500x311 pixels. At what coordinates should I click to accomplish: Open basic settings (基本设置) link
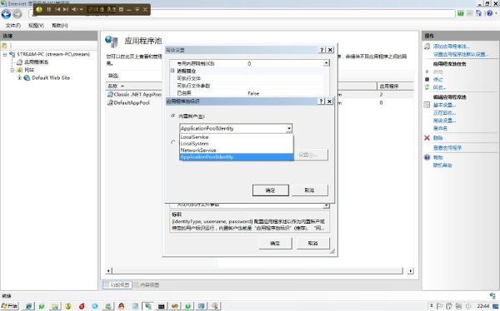click(444, 105)
